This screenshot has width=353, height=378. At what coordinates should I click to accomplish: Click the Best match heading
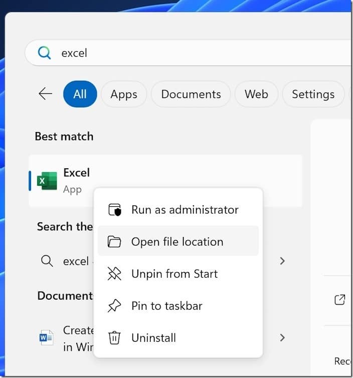pos(64,137)
